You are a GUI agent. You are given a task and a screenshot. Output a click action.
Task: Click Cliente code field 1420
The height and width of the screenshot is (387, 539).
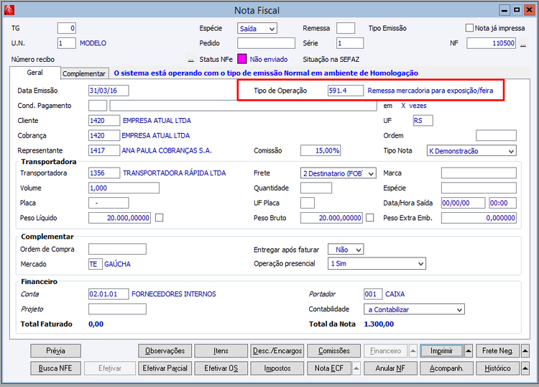[x=104, y=120]
